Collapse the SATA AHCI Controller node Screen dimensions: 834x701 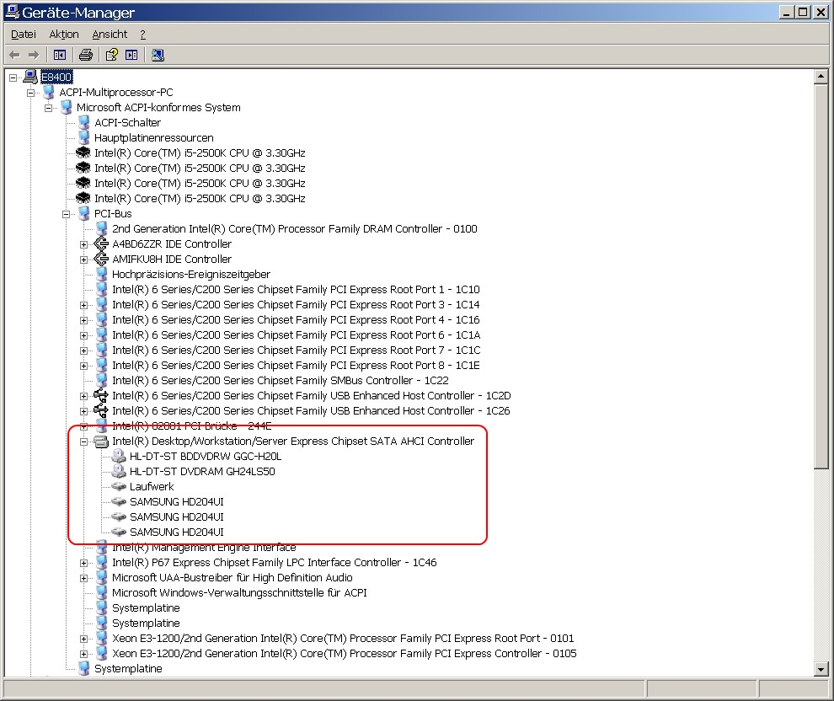point(83,441)
